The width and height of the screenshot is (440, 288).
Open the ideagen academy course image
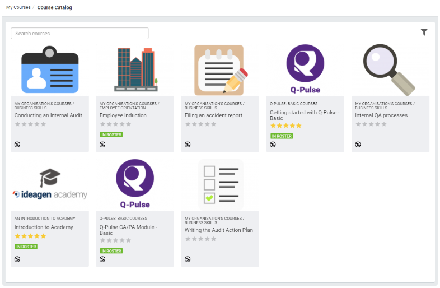[50, 184]
